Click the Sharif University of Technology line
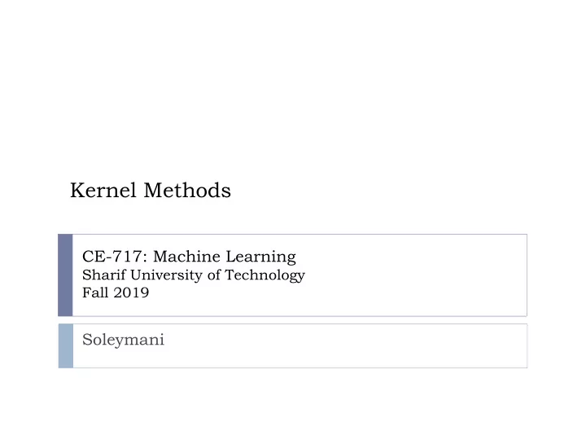Screen dimensions: 586x440 coord(194,275)
